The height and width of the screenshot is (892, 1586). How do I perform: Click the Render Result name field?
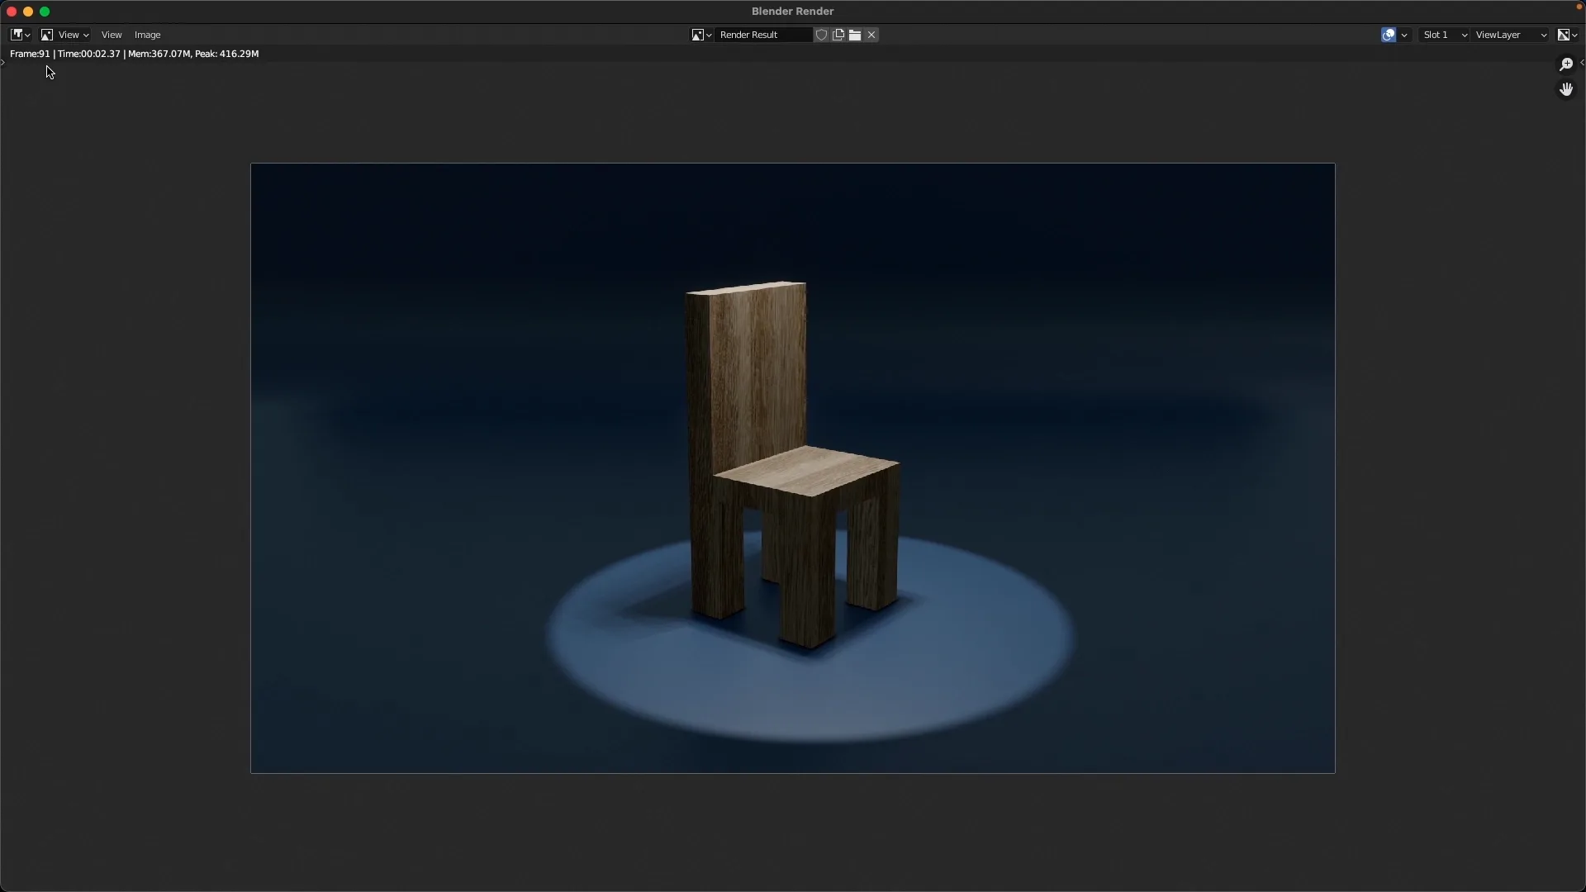point(764,35)
